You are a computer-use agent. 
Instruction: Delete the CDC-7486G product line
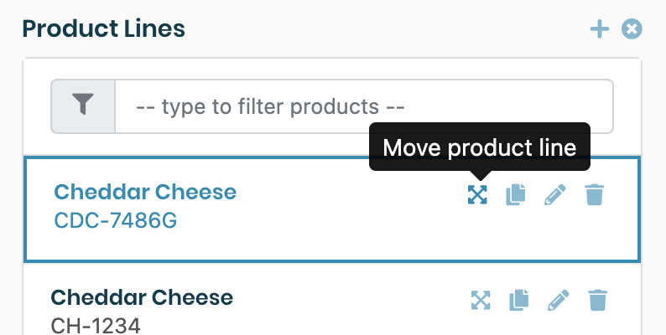pos(595,195)
